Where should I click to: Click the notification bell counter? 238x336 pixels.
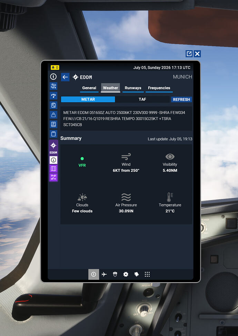(x=55, y=68)
